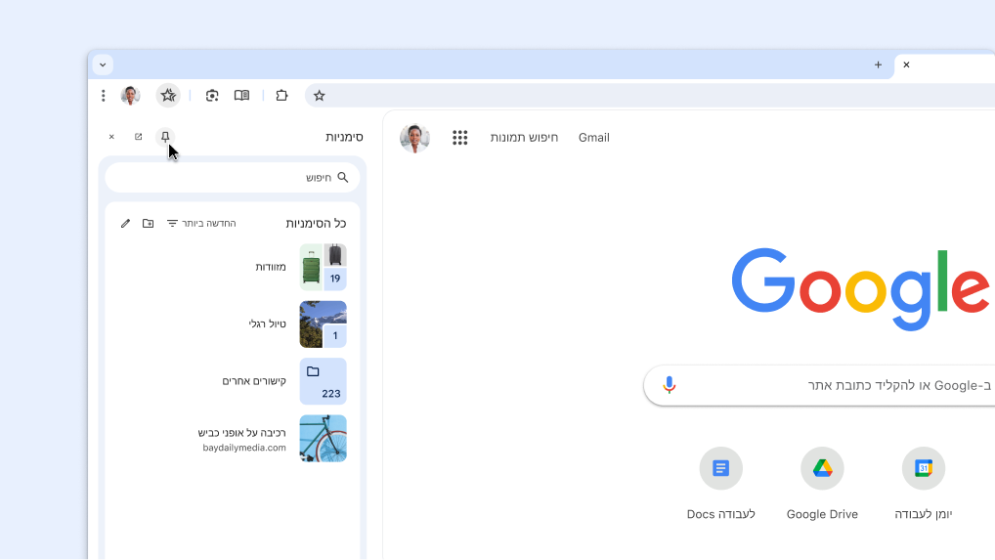This screenshot has width=995, height=560.
Task: Open the טיול רגלי bookmark folder thumbnail
Action: coord(323,324)
